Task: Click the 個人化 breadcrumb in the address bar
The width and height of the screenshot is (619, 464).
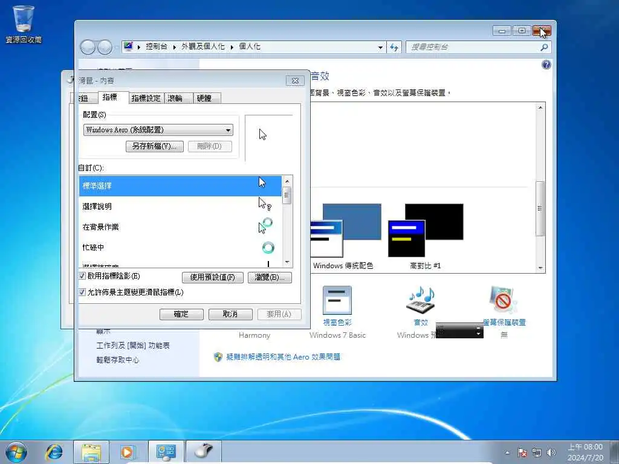Action: coord(250,47)
